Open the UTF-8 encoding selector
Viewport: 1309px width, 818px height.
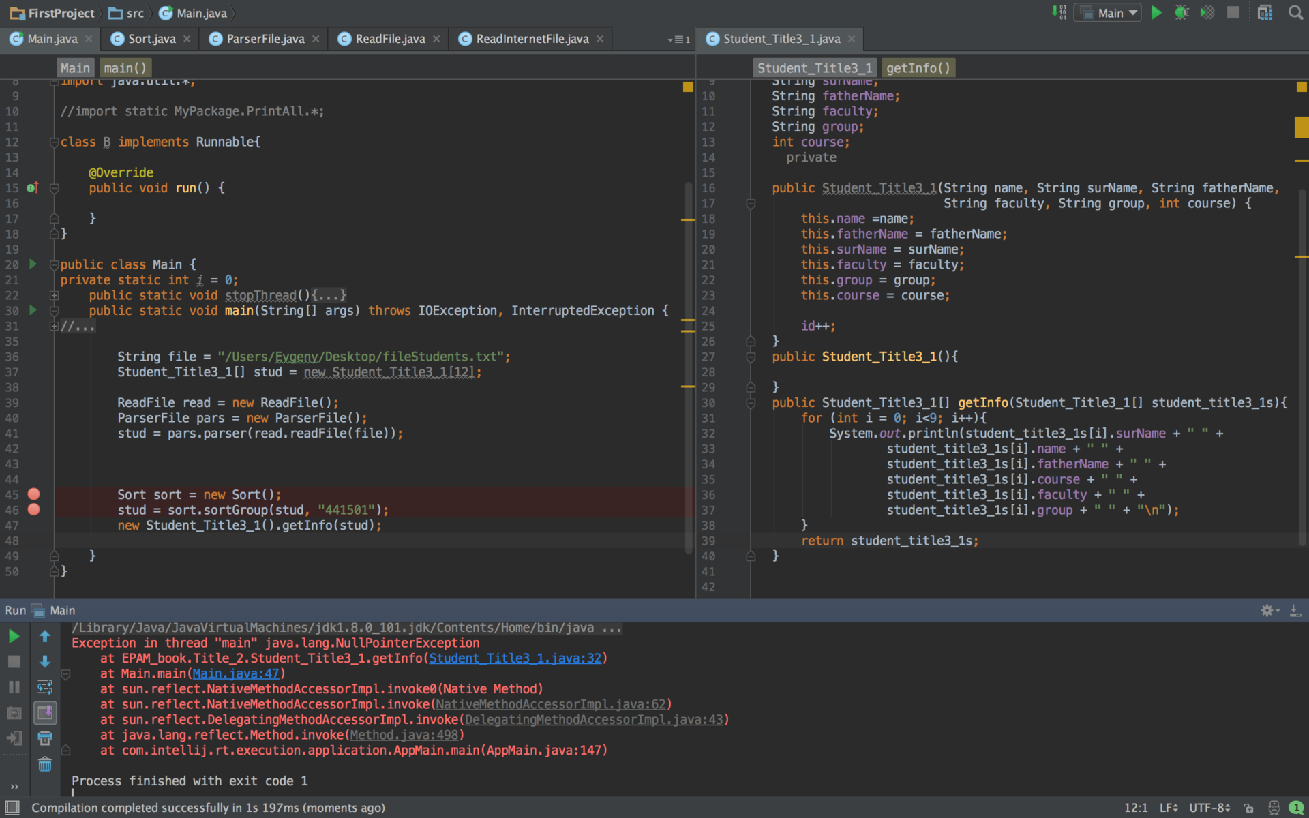pos(1209,808)
